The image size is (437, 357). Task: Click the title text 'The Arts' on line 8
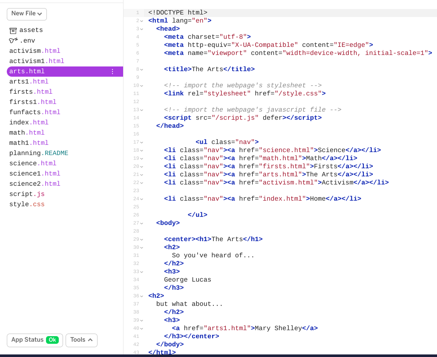click(x=207, y=69)
